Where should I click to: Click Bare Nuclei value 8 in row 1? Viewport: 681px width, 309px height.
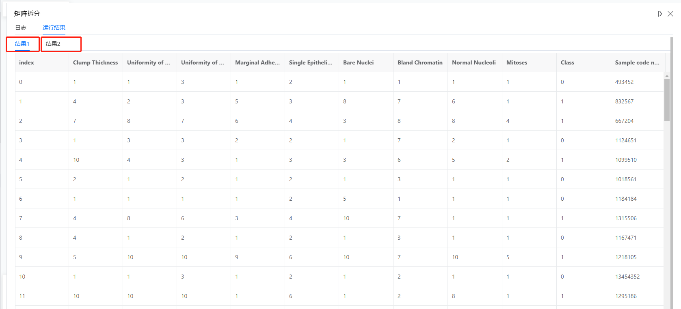tap(345, 101)
